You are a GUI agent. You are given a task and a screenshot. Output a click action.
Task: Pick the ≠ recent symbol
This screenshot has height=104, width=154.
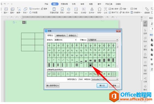pos(104,74)
